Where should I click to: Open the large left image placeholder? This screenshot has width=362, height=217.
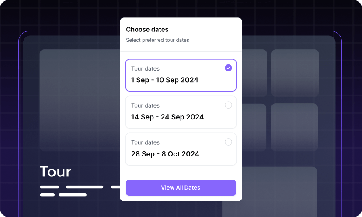(x=80, y=100)
